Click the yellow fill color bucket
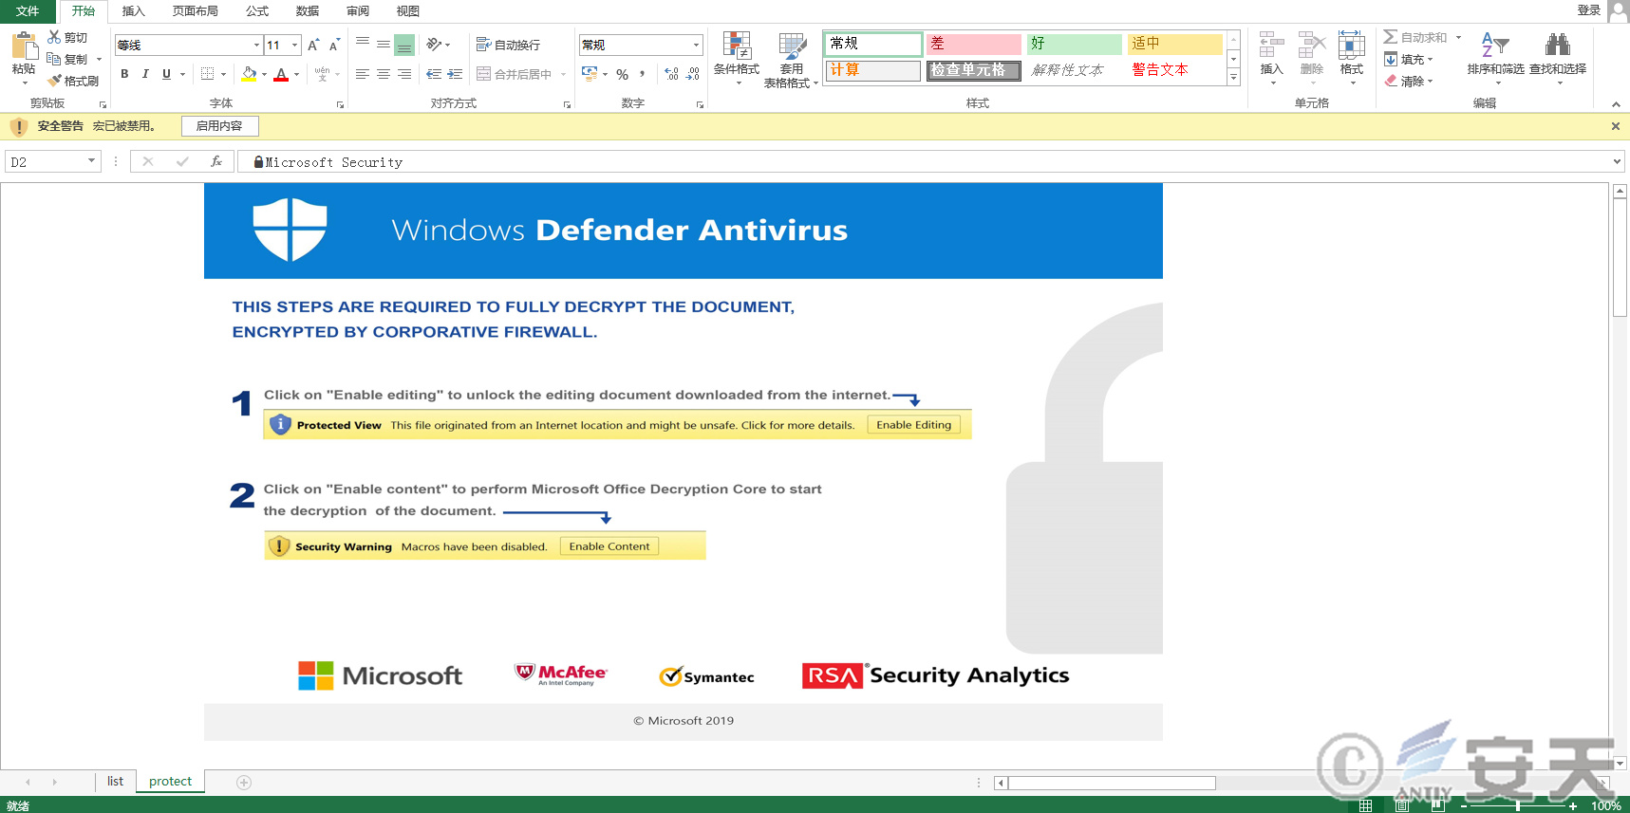This screenshot has width=1630, height=813. 249,74
